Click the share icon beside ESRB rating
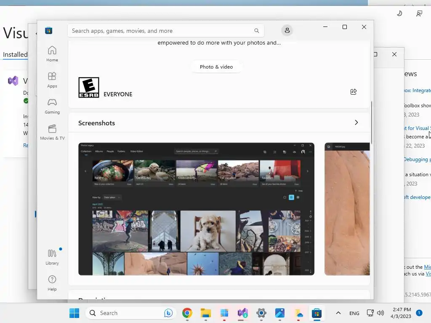The height and width of the screenshot is (323, 431). coord(354,92)
